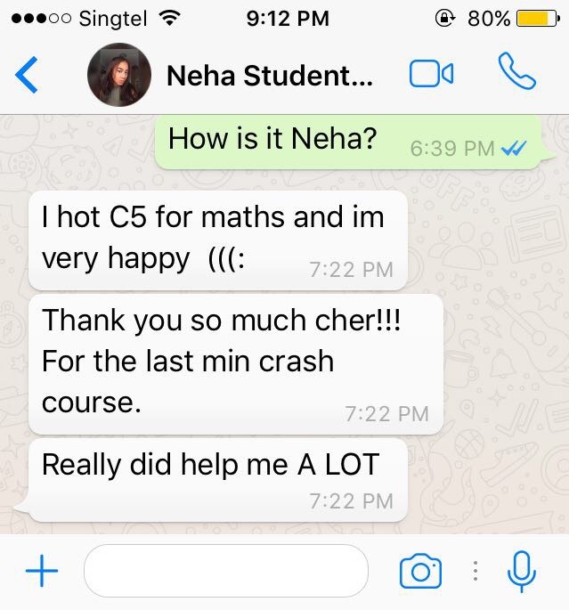Tap the dotted separator beside the camera icon
The width and height of the screenshot is (569, 610).
coord(476,571)
